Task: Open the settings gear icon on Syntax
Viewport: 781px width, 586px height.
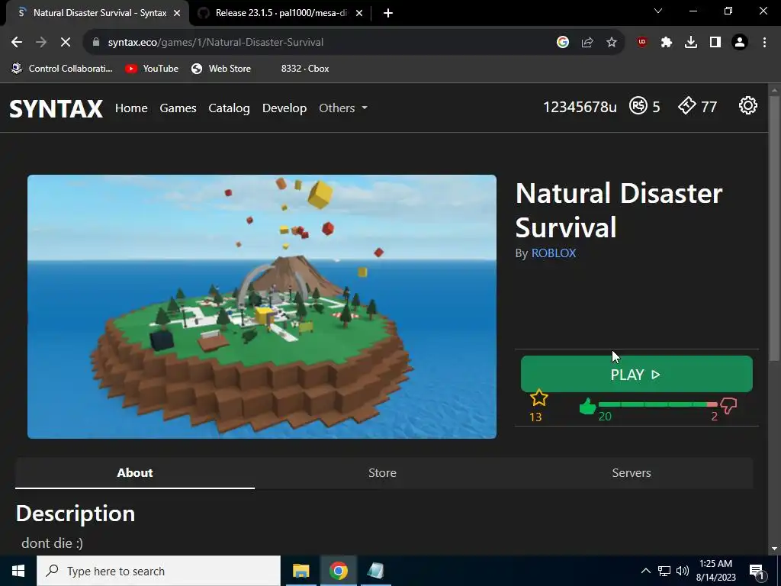Action: (747, 105)
